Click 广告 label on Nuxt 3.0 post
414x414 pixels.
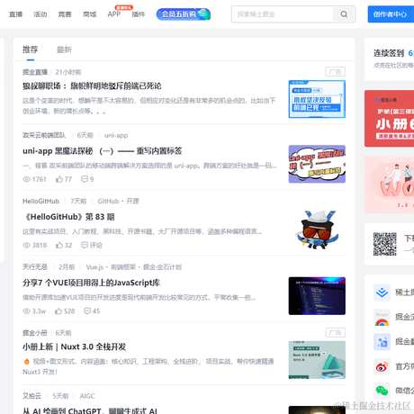point(336,332)
